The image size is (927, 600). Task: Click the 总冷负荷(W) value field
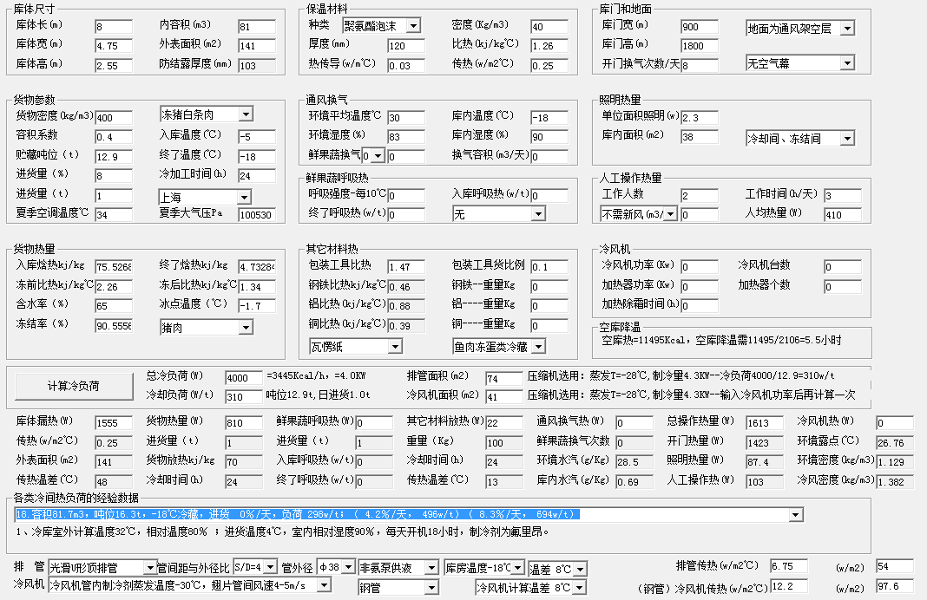[243, 378]
